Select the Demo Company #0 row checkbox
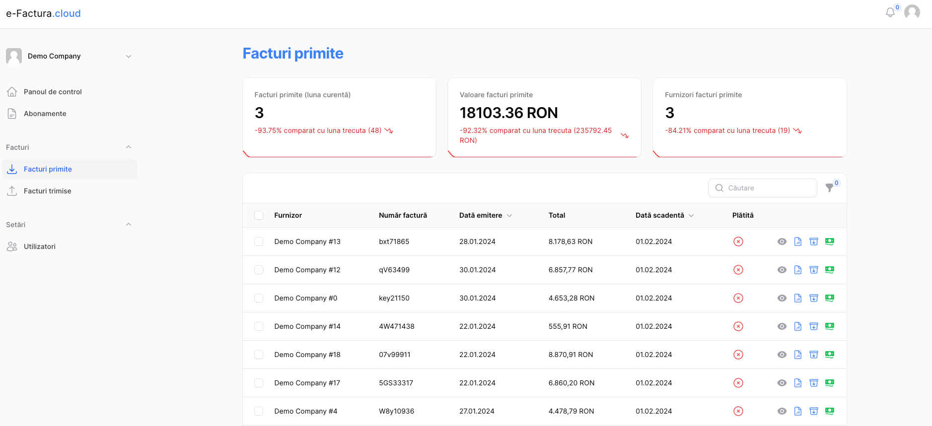This screenshot has height=426, width=932. pos(259,298)
